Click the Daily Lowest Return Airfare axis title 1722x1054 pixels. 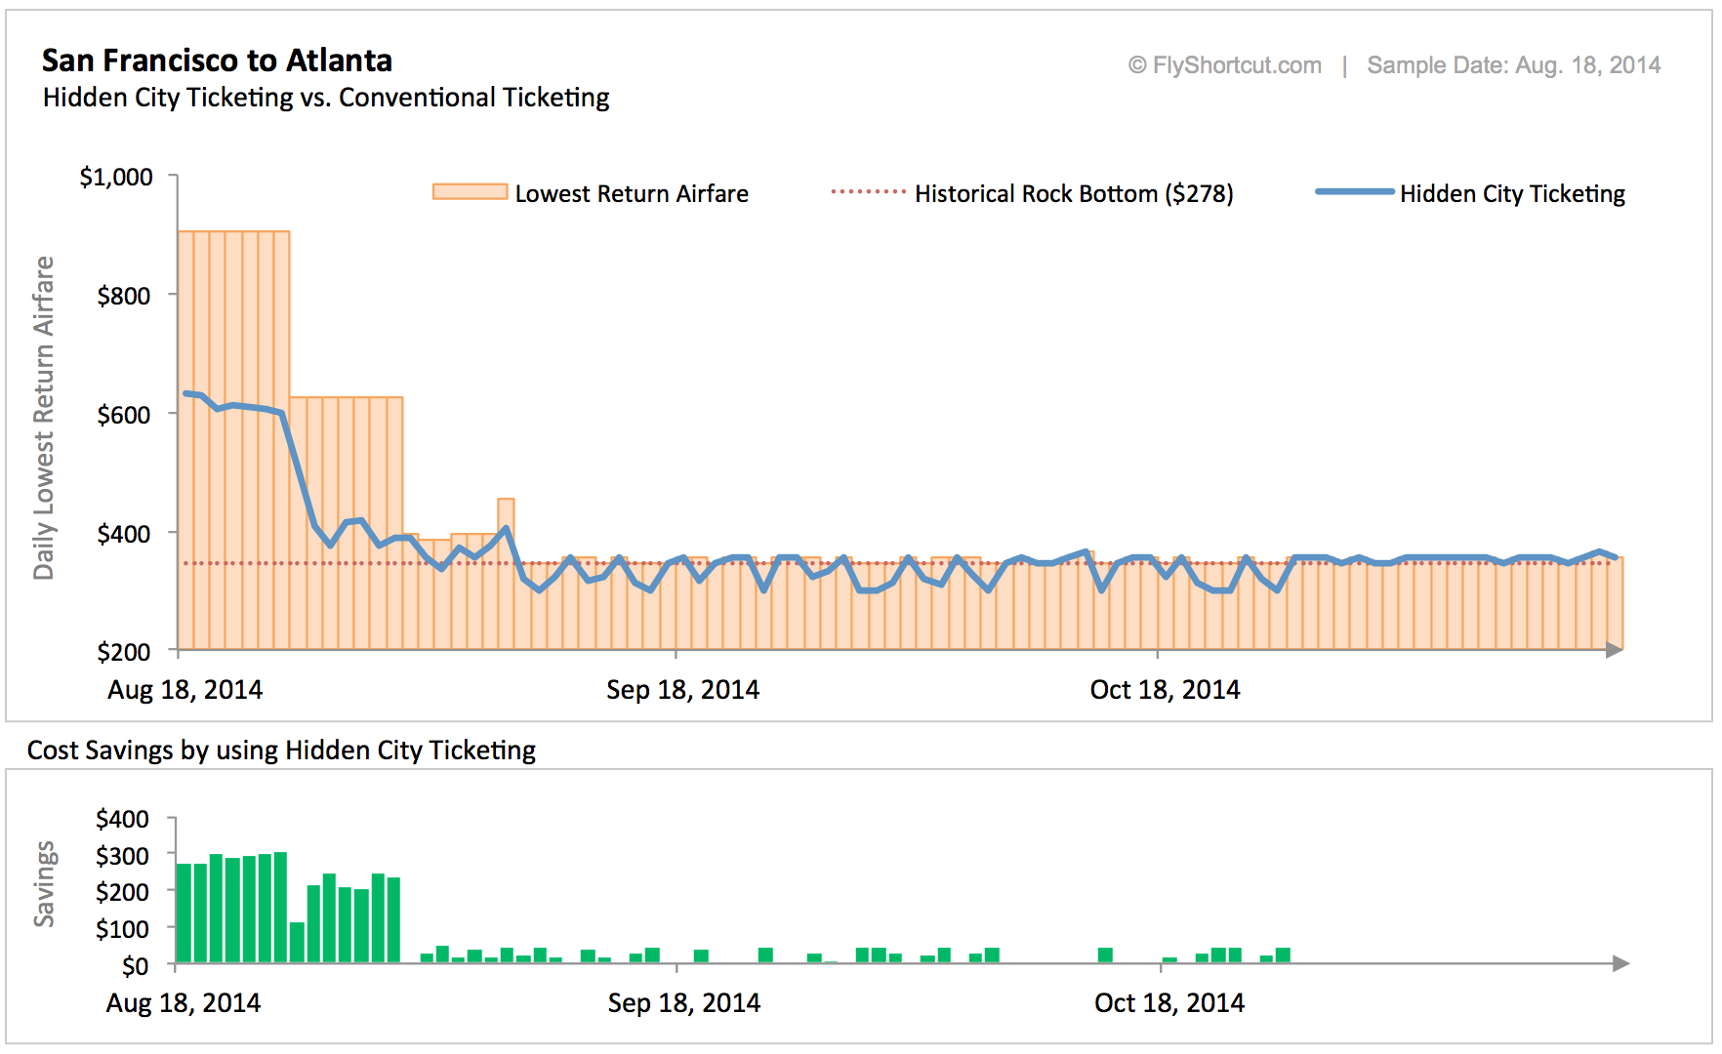click(x=44, y=418)
